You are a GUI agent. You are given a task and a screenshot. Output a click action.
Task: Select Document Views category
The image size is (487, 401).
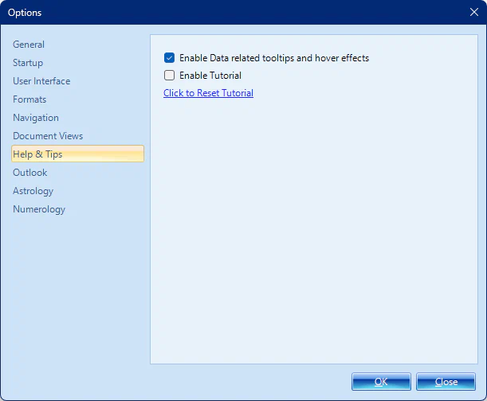48,136
